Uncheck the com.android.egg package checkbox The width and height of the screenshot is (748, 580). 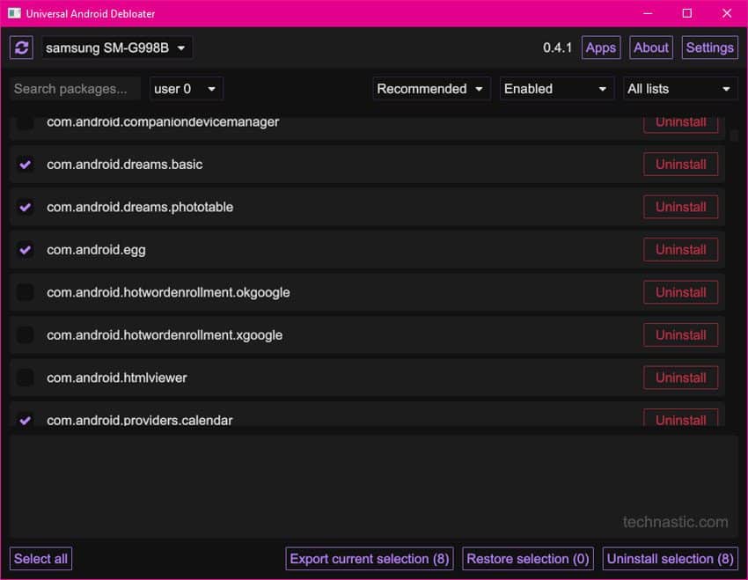coord(26,250)
